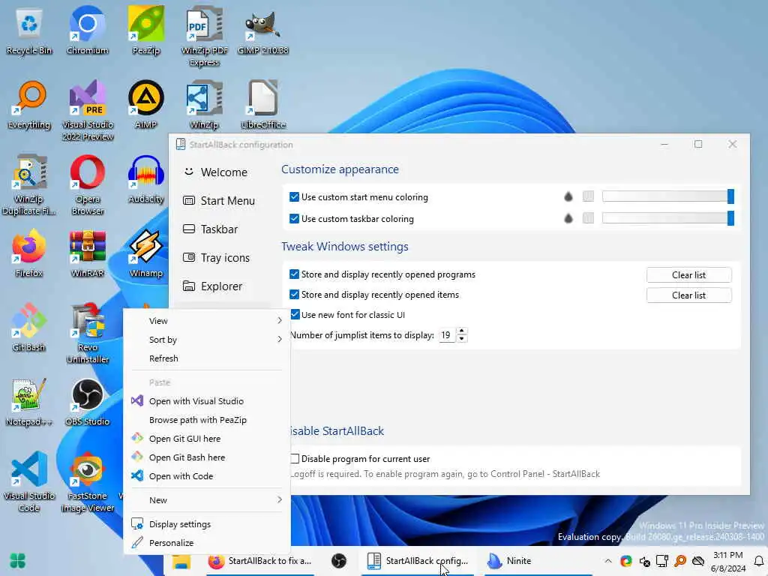Select Refresh in the context menu
The width and height of the screenshot is (768, 576).
pos(207,358)
